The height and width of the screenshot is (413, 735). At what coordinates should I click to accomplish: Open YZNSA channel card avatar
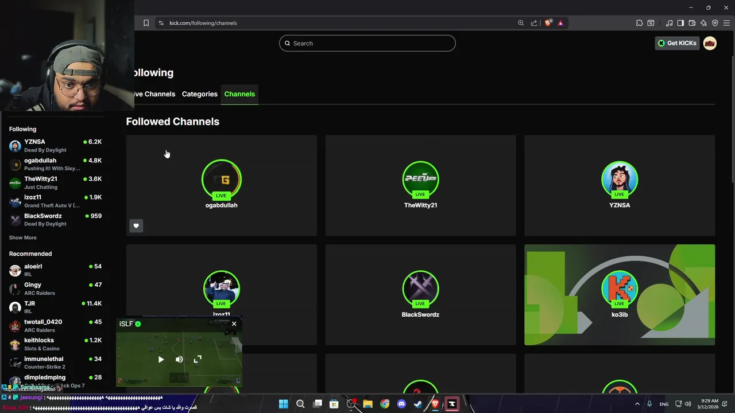click(620, 179)
